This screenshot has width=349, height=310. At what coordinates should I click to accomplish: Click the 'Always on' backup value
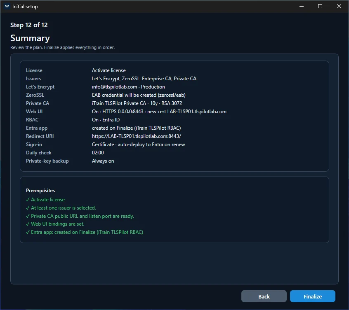point(103,161)
